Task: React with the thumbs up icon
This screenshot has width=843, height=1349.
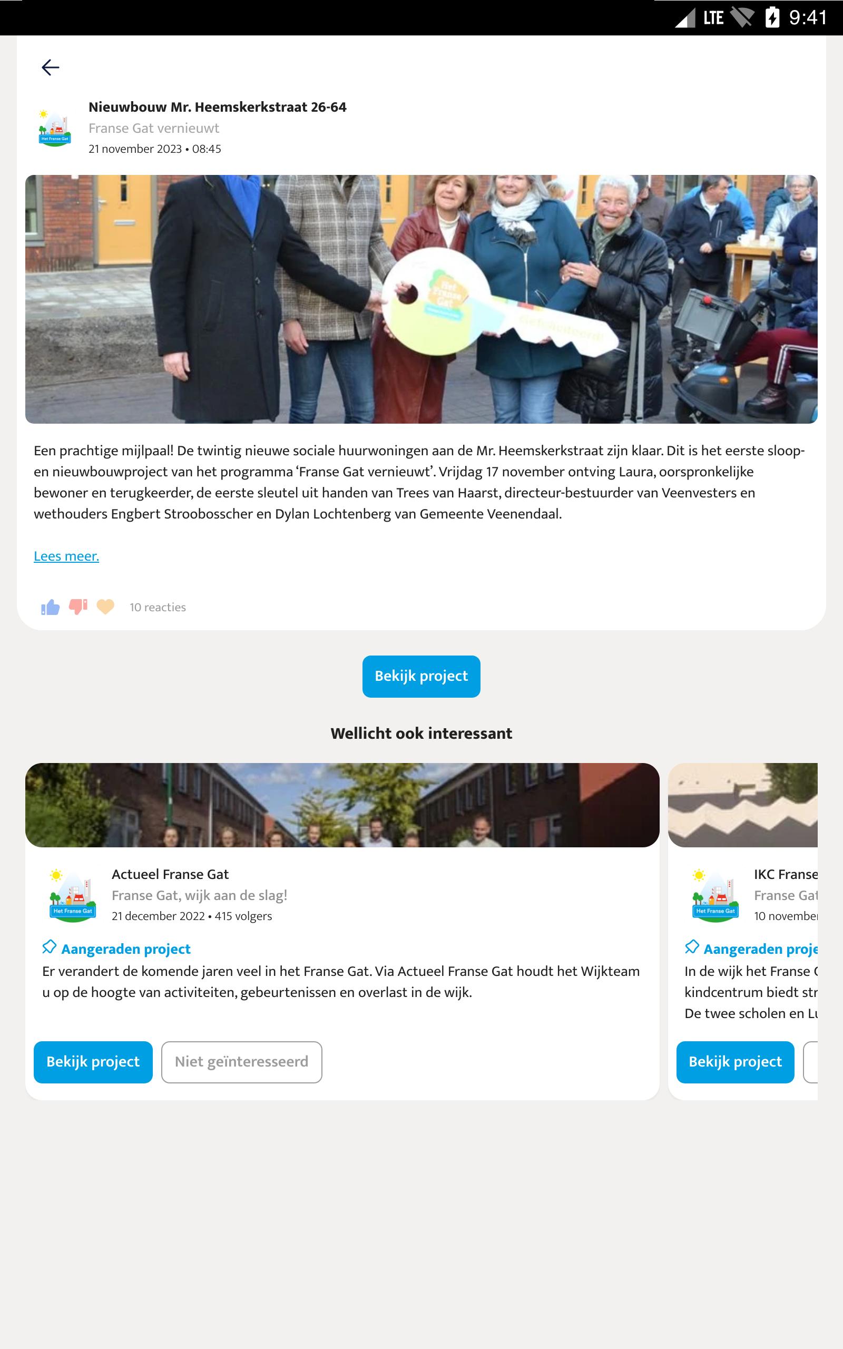Action: (x=50, y=607)
